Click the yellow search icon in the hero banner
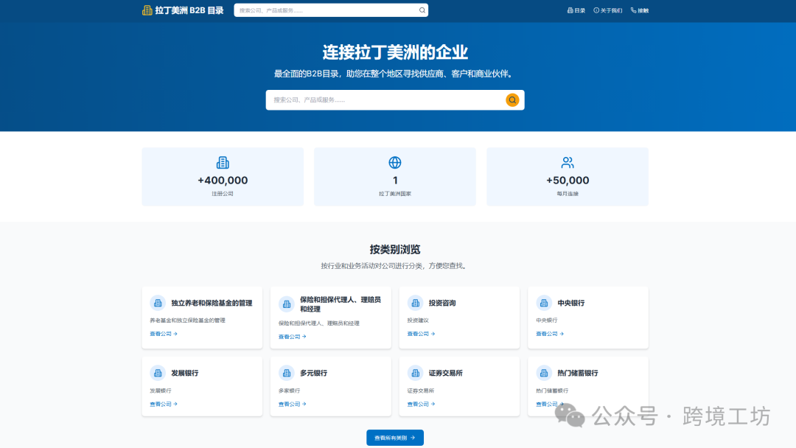This screenshot has width=796, height=448. point(512,99)
